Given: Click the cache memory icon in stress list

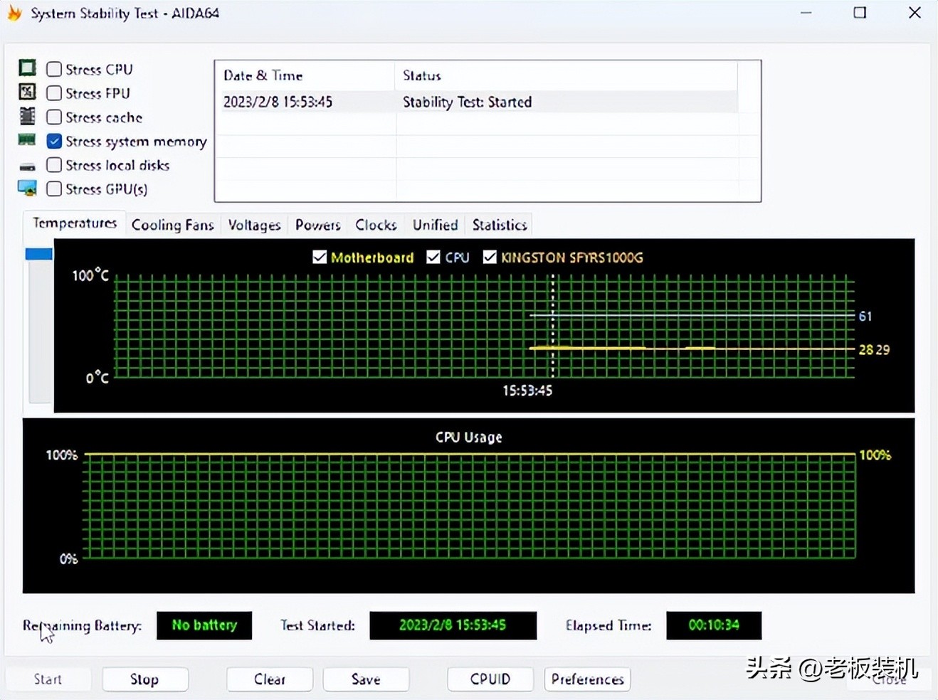Looking at the screenshot, I should (x=26, y=115).
